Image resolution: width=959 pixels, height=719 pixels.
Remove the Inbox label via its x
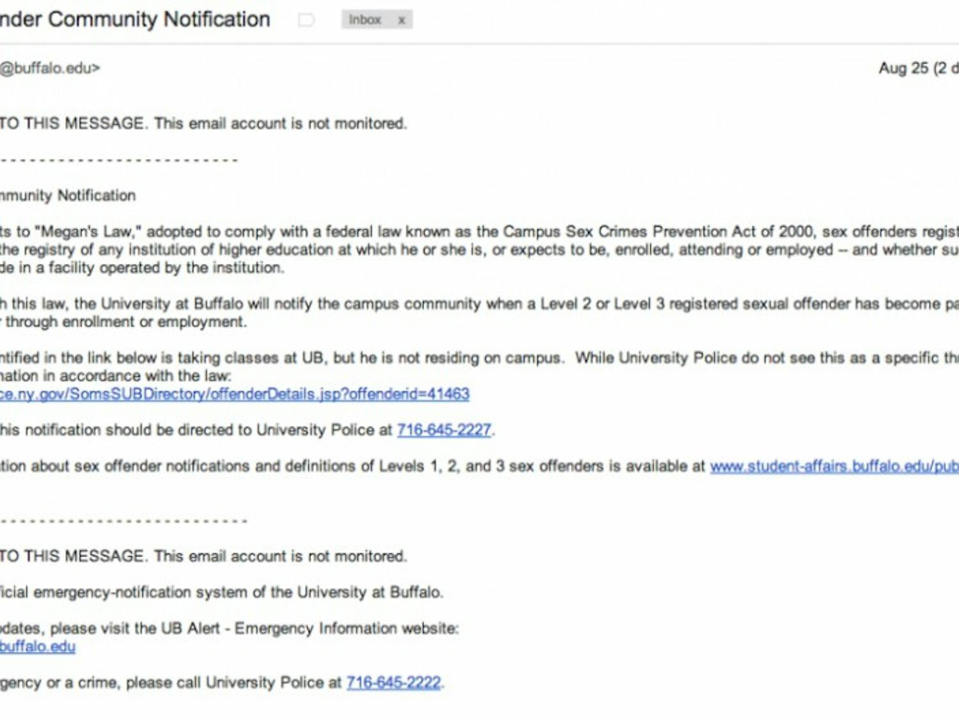coord(402,20)
